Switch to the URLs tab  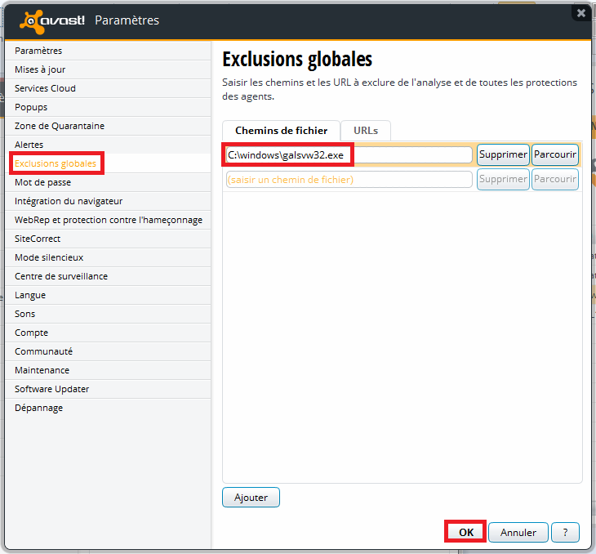pyautogui.click(x=366, y=131)
